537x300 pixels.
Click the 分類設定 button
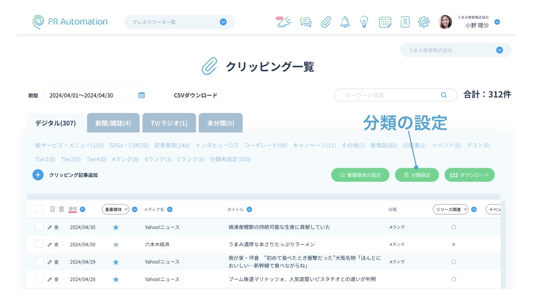[417, 175]
